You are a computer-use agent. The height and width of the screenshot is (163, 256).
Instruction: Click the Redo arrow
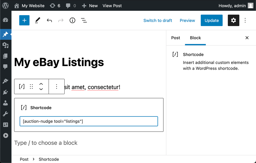click(x=61, y=20)
